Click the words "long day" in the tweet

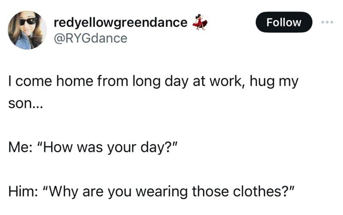pos(153,82)
